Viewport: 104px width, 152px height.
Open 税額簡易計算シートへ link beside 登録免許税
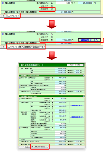point(77,117)
